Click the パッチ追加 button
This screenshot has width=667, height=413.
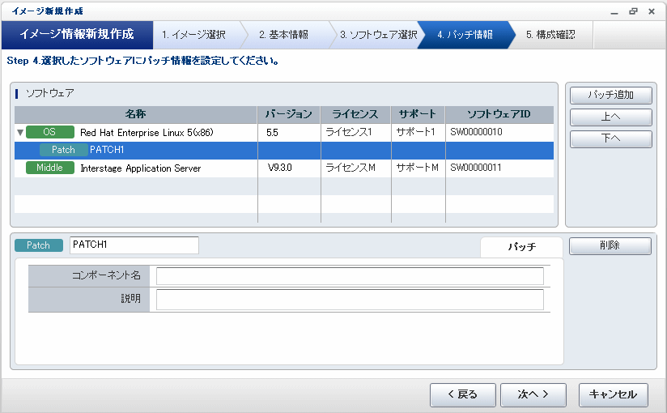pos(611,95)
